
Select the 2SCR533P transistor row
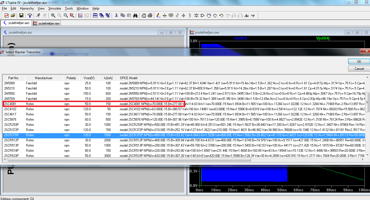[x=184, y=156]
